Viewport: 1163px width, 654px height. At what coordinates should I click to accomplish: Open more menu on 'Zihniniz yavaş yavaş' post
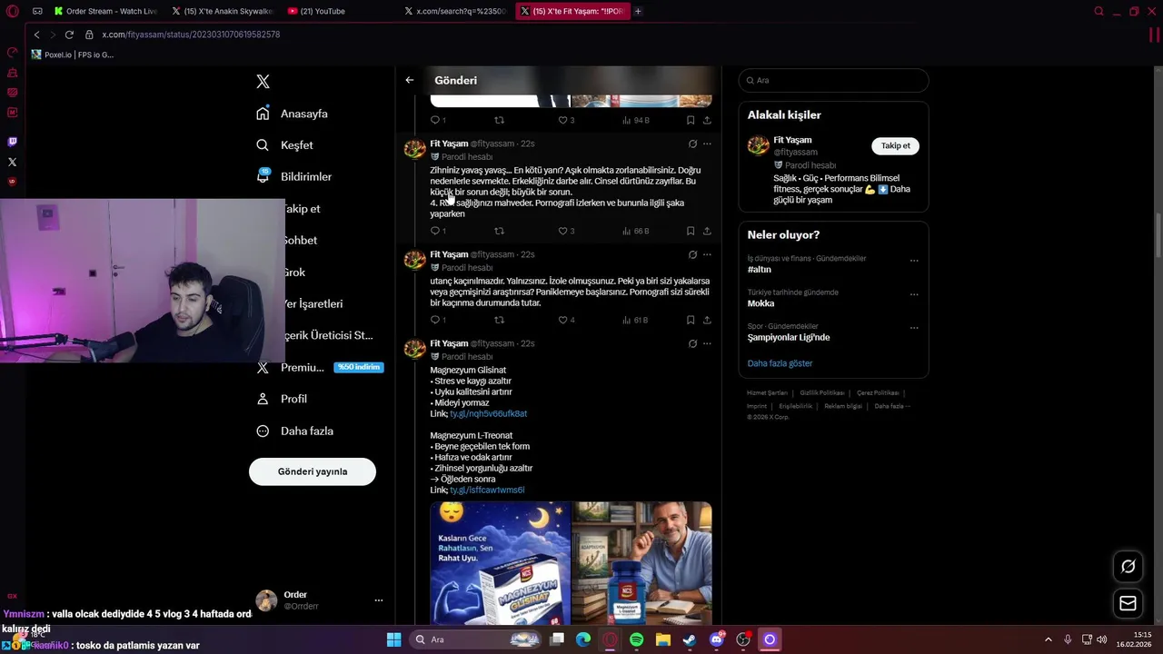click(x=707, y=144)
